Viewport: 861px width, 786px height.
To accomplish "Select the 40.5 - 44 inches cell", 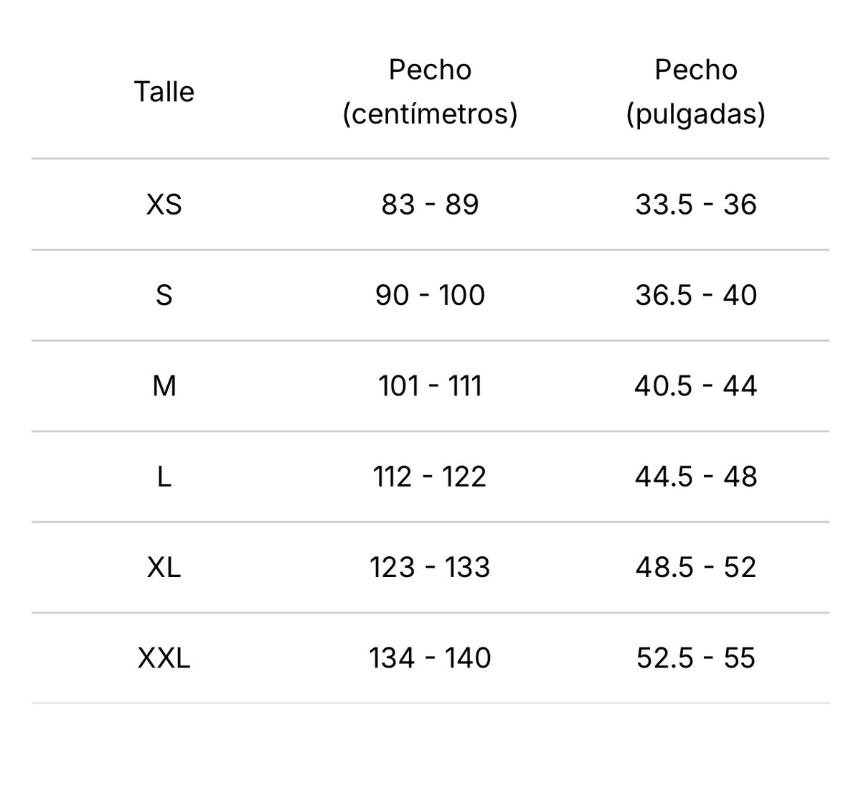I will coord(696,386).
